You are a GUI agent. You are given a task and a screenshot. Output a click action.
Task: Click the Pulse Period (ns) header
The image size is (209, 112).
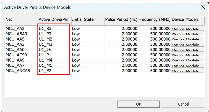pos(121,20)
